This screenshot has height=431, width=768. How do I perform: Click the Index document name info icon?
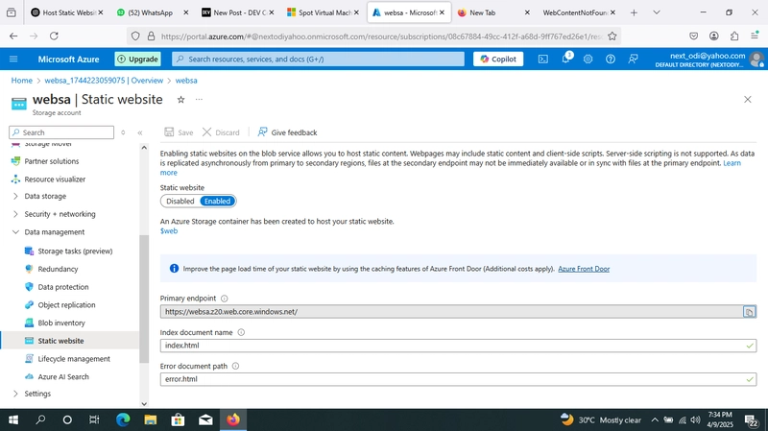click(x=241, y=332)
